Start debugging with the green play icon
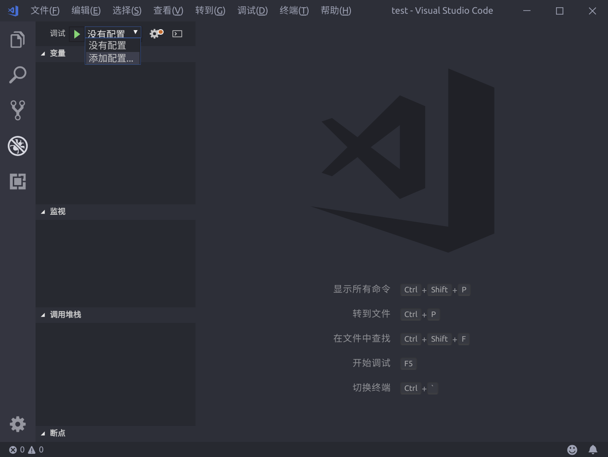Image resolution: width=608 pixels, height=457 pixels. pos(77,34)
